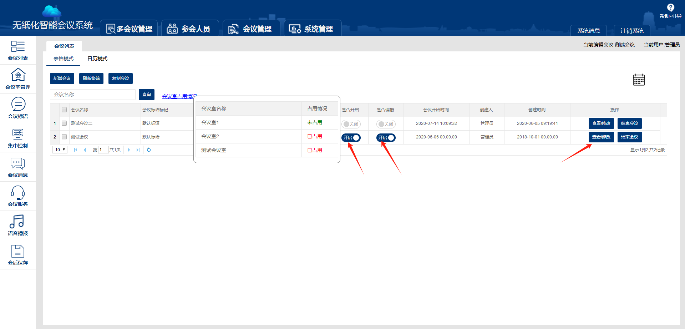Open the page size dropdown showing 10

pos(60,150)
